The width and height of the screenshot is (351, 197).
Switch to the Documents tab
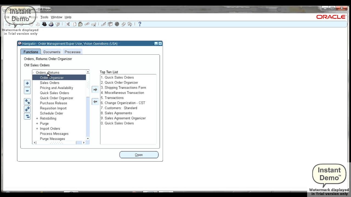[52, 52]
